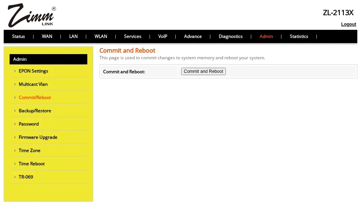Click the arrow bullet beside Password
Image resolution: width=361 pixels, height=212 pixels.
(x=15, y=124)
